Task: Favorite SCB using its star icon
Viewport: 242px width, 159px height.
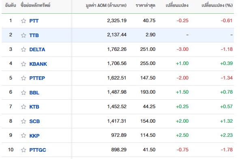Action: pos(24,121)
